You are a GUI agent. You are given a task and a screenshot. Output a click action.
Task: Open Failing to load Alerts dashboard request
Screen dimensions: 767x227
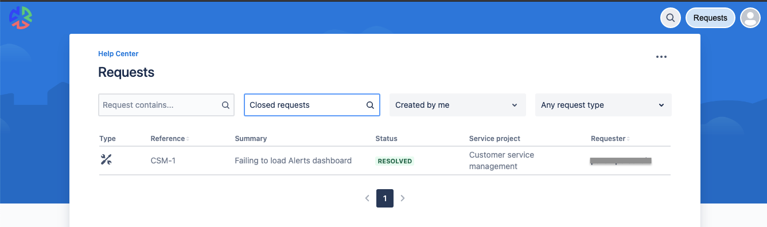tap(293, 161)
